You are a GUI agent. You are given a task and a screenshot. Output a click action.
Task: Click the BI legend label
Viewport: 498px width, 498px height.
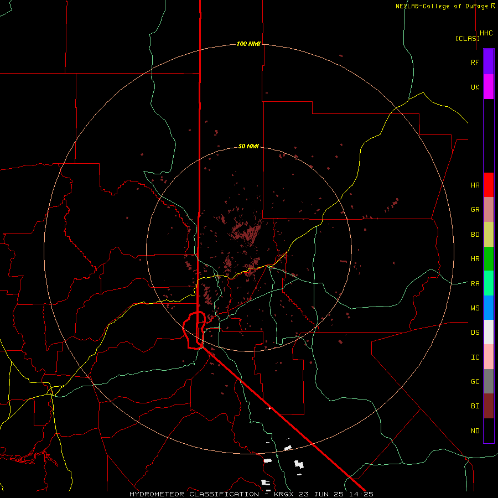(475, 406)
